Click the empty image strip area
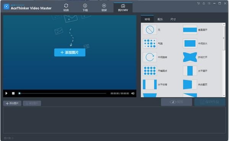This screenshot has height=141, width=229. point(114,120)
